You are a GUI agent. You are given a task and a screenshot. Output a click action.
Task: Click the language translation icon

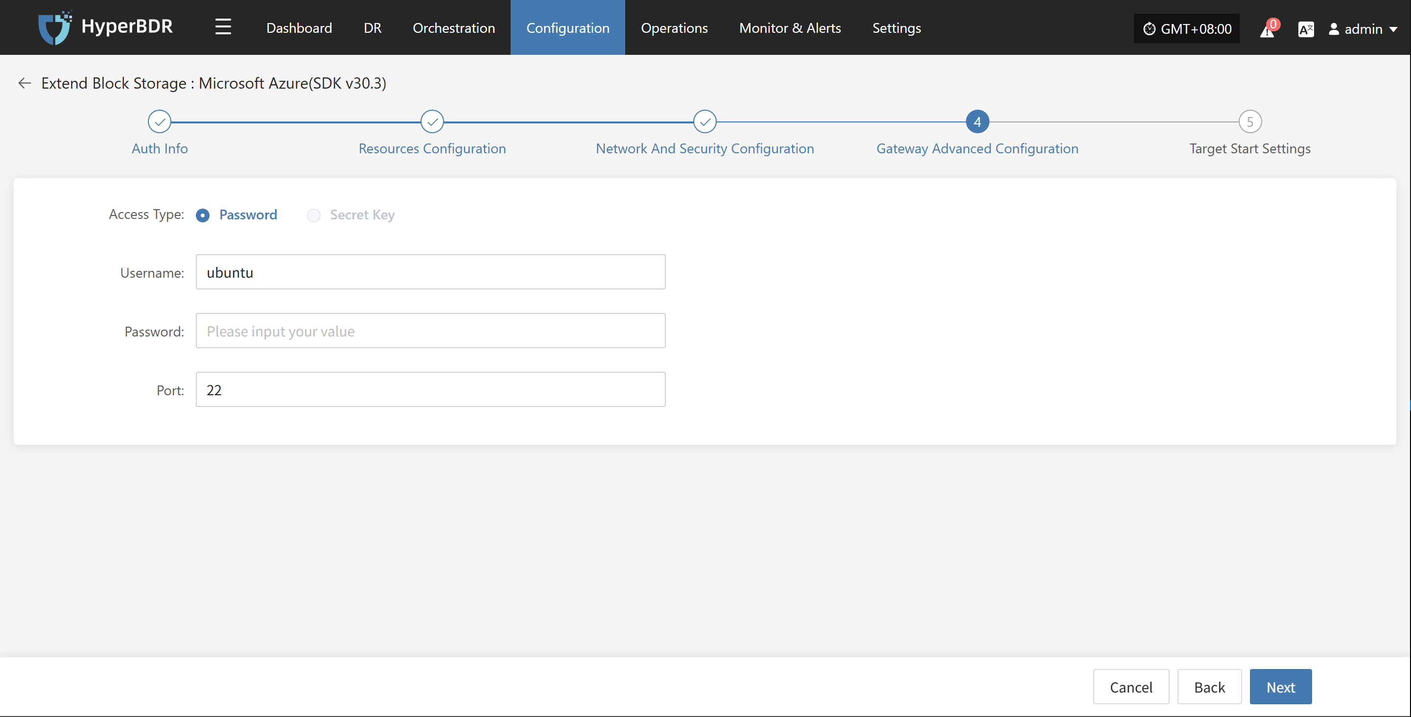click(x=1305, y=29)
